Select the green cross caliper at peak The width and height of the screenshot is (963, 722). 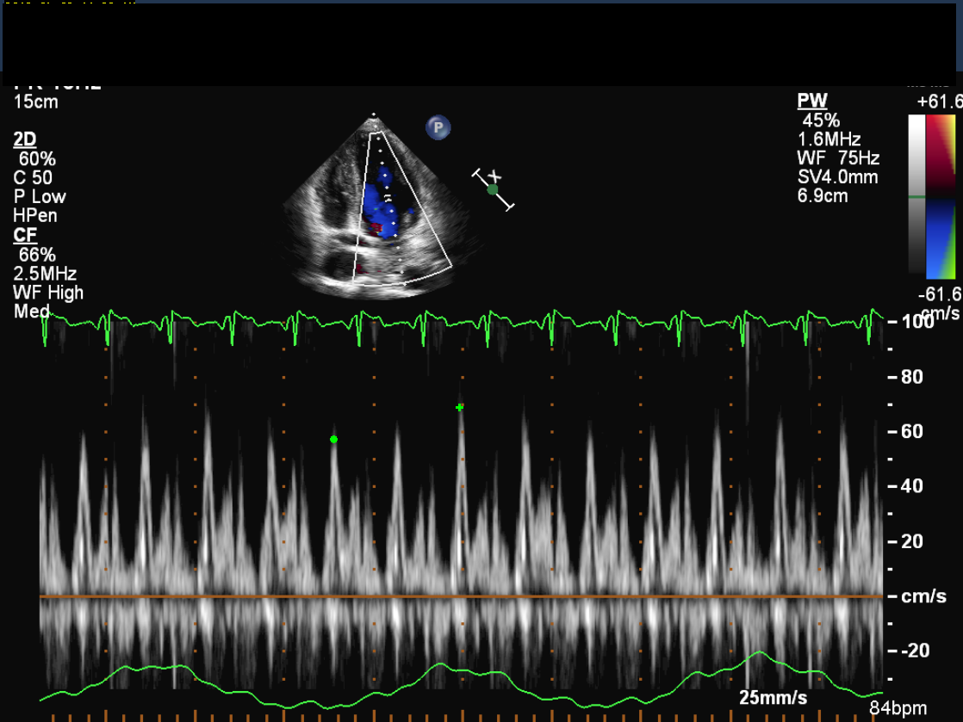click(x=460, y=407)
